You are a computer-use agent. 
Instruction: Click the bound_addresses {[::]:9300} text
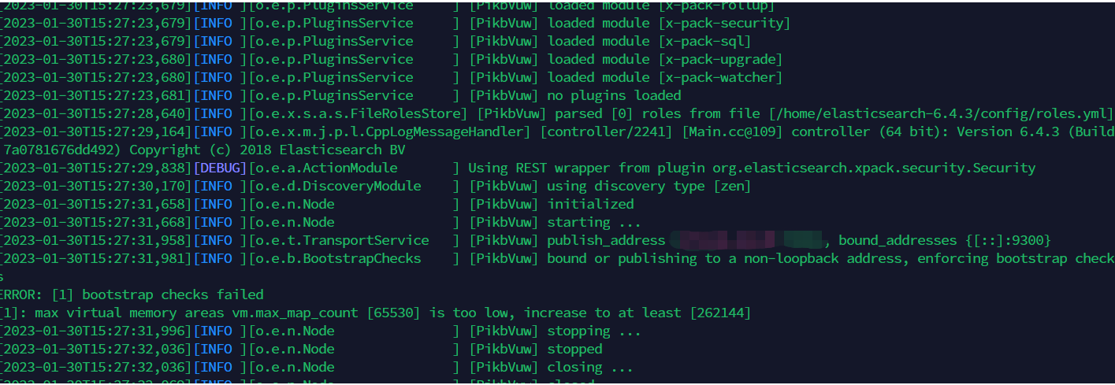point(945,240)
